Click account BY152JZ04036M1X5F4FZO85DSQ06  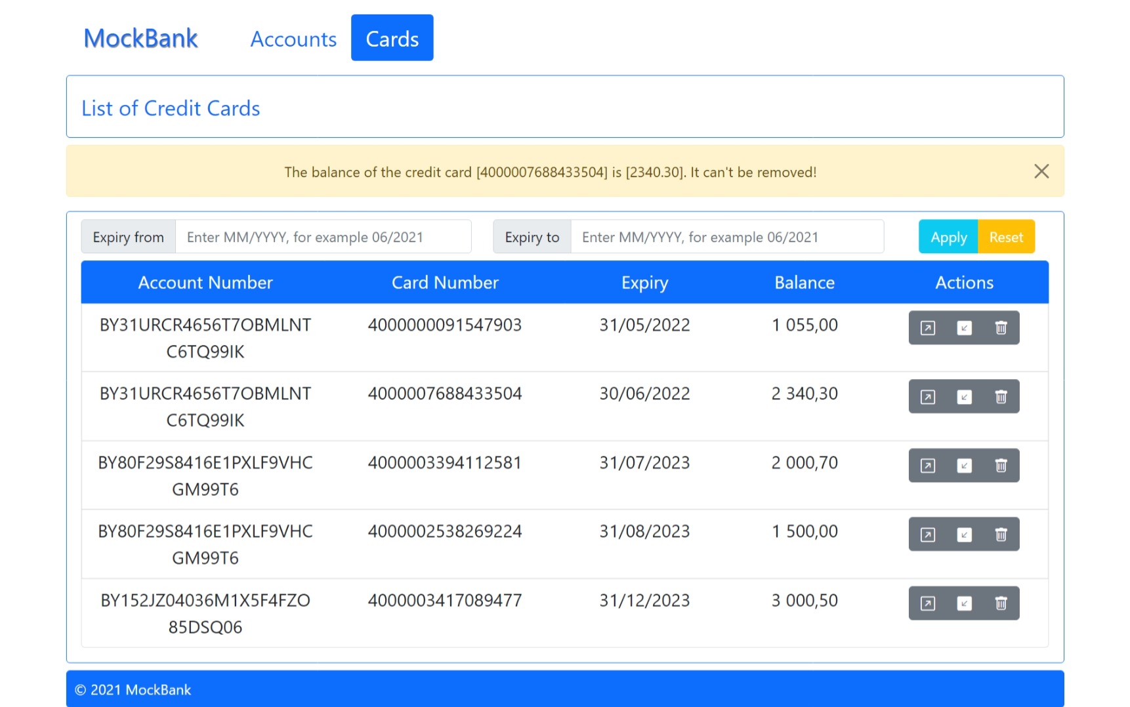[x=205, y=613]
